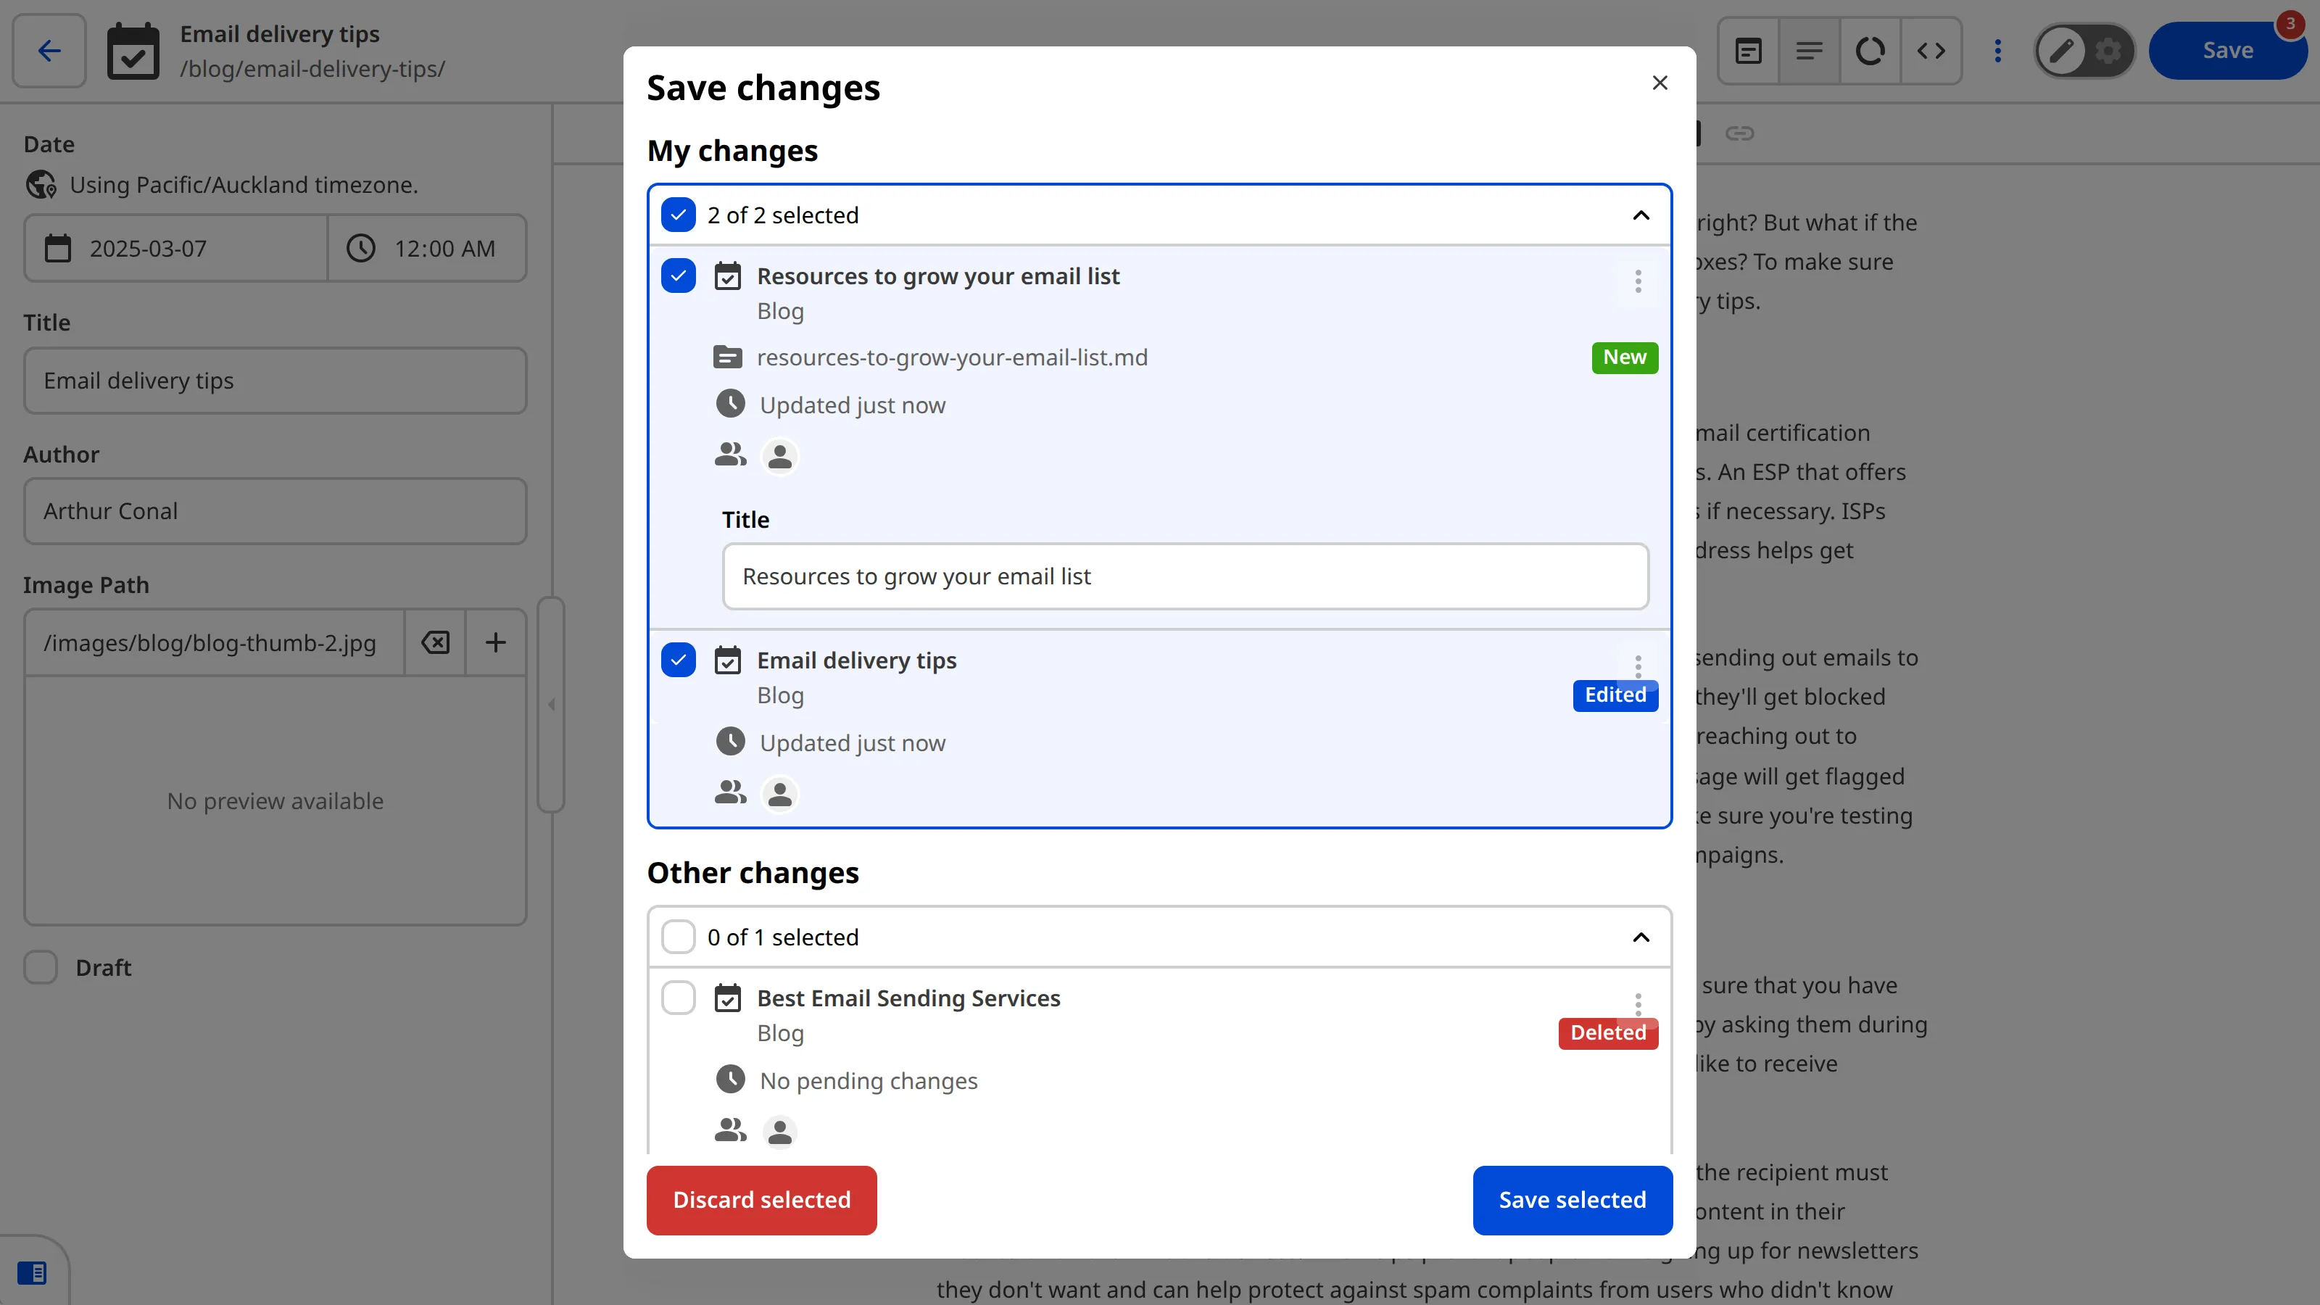Image resolution: width=2320 pixels, height=1305 pixels.
Task: Clear the image path with backspace icon
Action: click(435, 643)
